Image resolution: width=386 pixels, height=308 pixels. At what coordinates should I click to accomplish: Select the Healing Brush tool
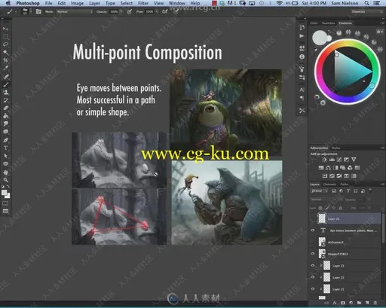5,76
